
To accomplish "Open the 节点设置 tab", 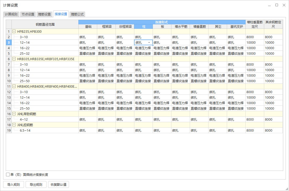I will click(28, 14).
